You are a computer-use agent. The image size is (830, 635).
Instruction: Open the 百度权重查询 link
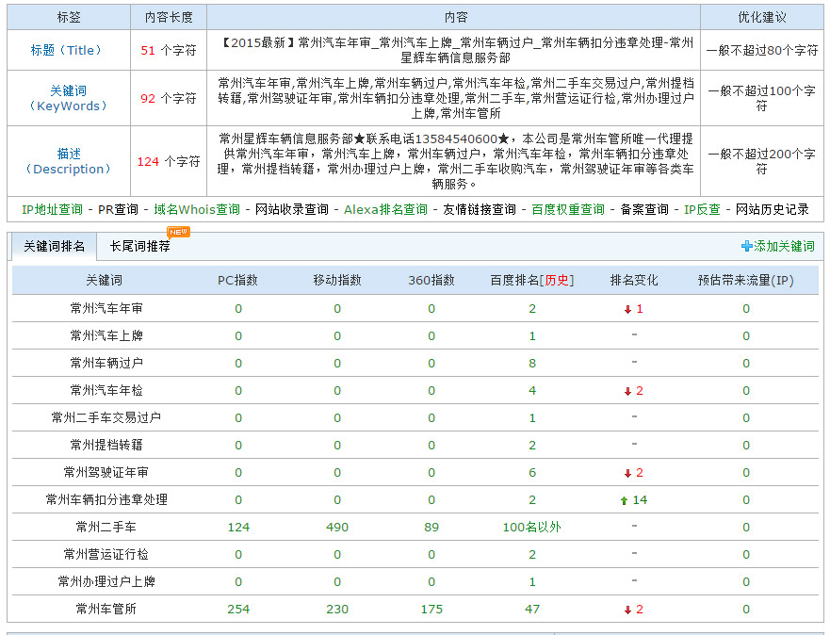[568, 209]
